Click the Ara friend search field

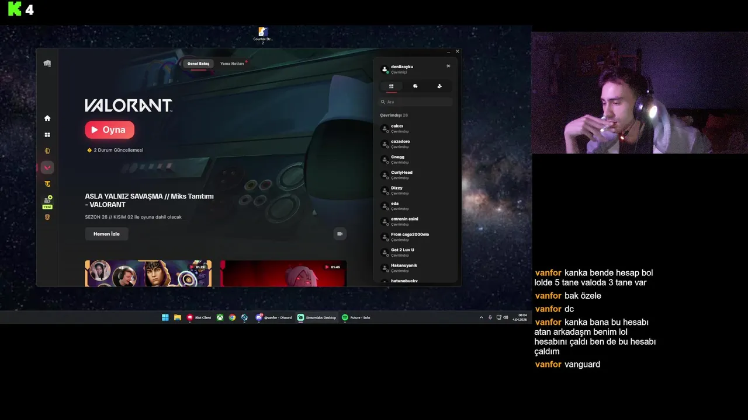click(415, 102)
